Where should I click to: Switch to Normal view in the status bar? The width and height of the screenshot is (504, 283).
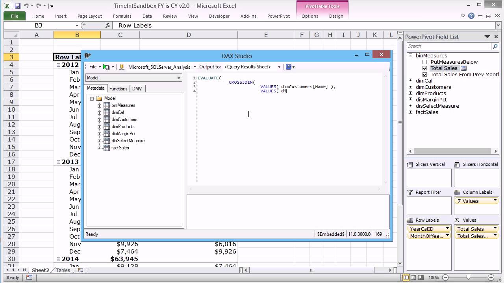coord(406,277)
